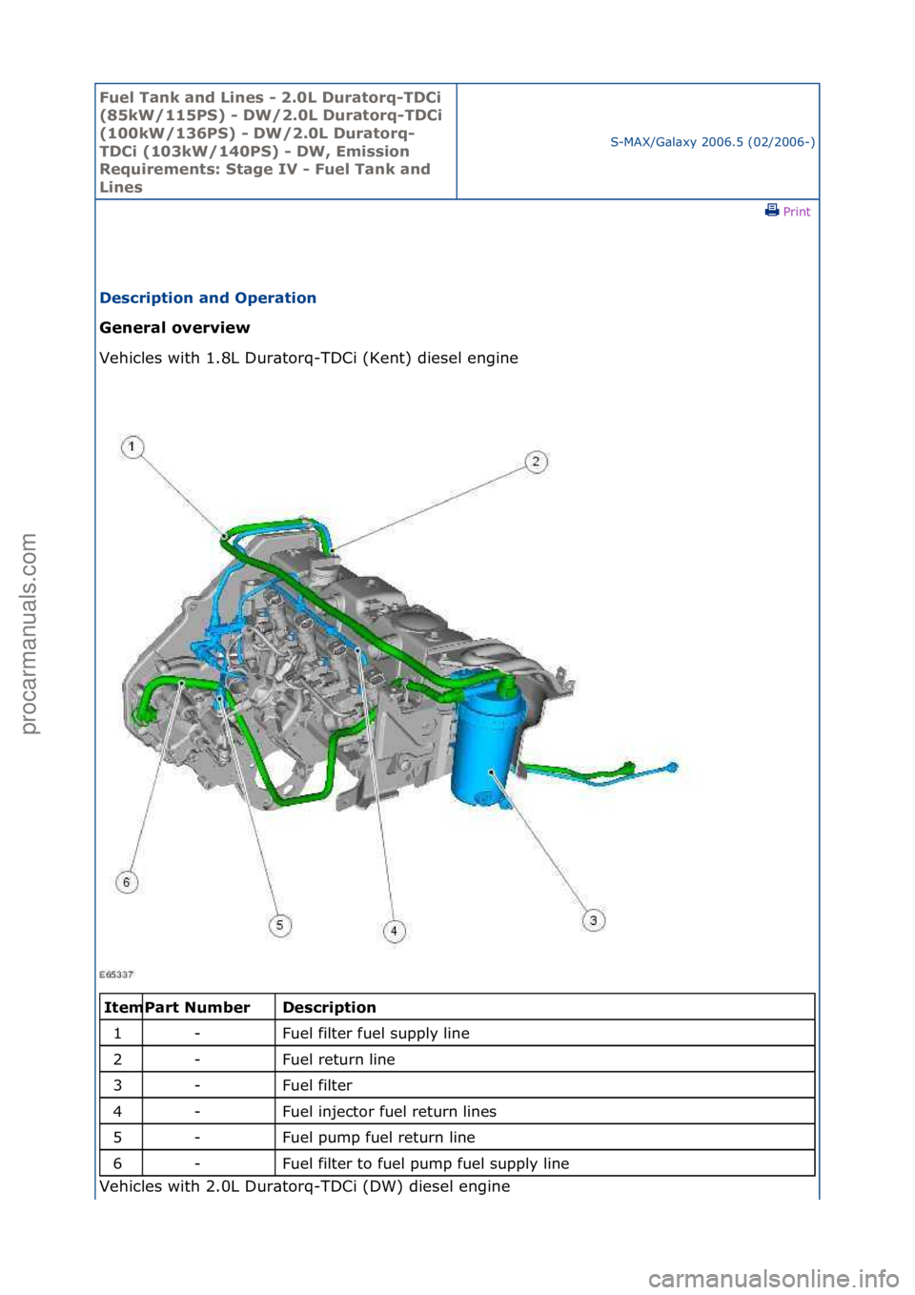Image resolution: width=915 pixels, height=1295 pixels.
Task: Click the 1.8L Duratorq-TDCi (Kent) engine line
Action: point(309,358)
